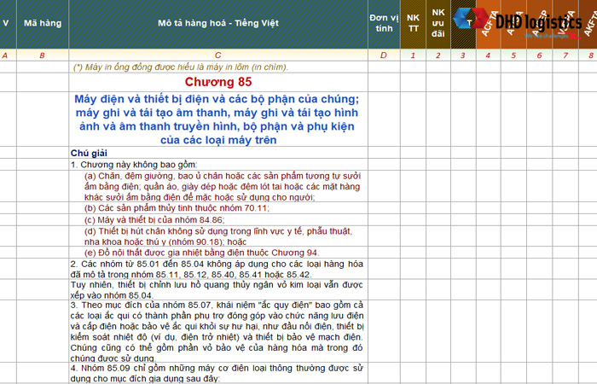Click the column letter 'C' cell

(218, 55)
